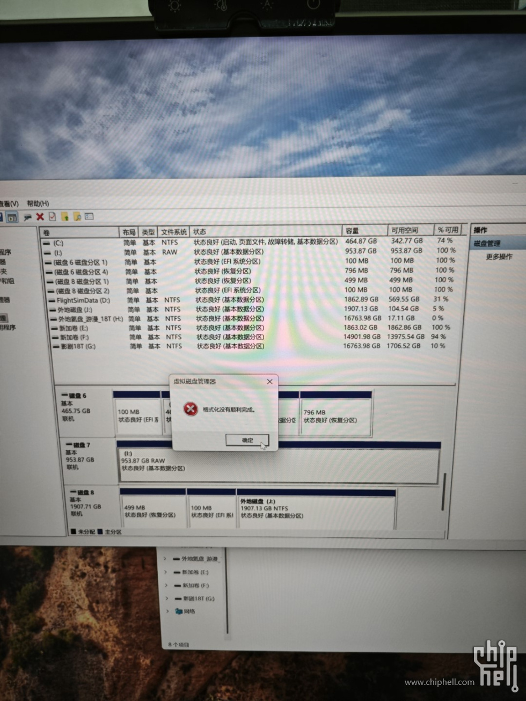Click the red X delete toolbar icon
The image size is (526, 701).
40,217
